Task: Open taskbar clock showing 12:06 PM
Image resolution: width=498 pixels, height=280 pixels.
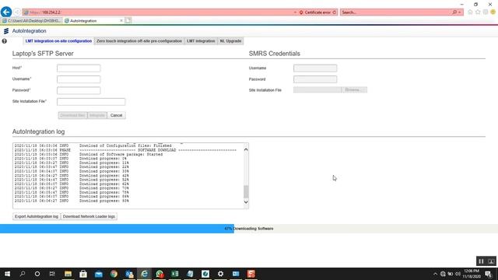Action: point(472,274)
